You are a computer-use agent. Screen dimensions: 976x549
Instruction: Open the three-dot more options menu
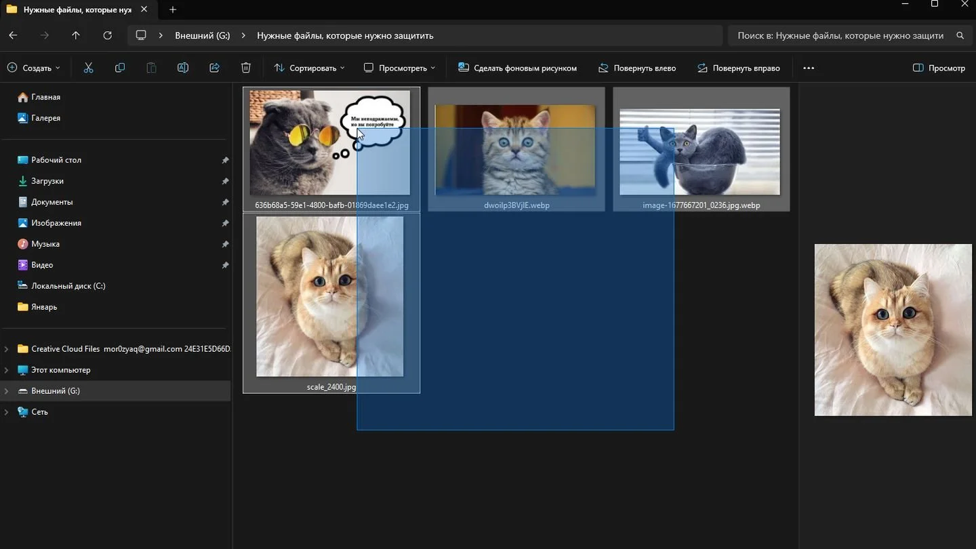point(809,68)
